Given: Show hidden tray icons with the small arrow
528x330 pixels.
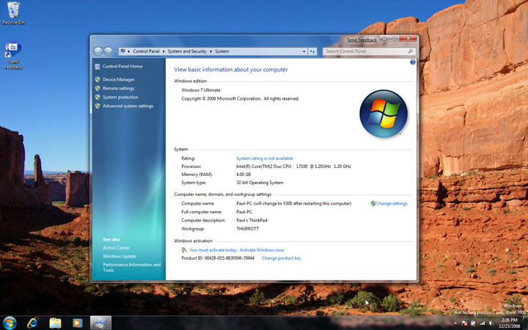Looking at the screenshot, I should 455,324.
